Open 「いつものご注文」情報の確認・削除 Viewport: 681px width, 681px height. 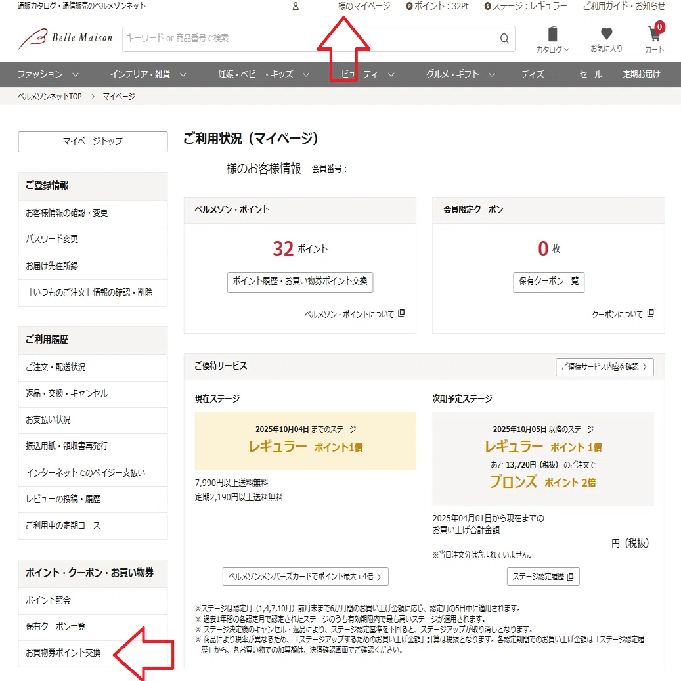pos(93,292)
